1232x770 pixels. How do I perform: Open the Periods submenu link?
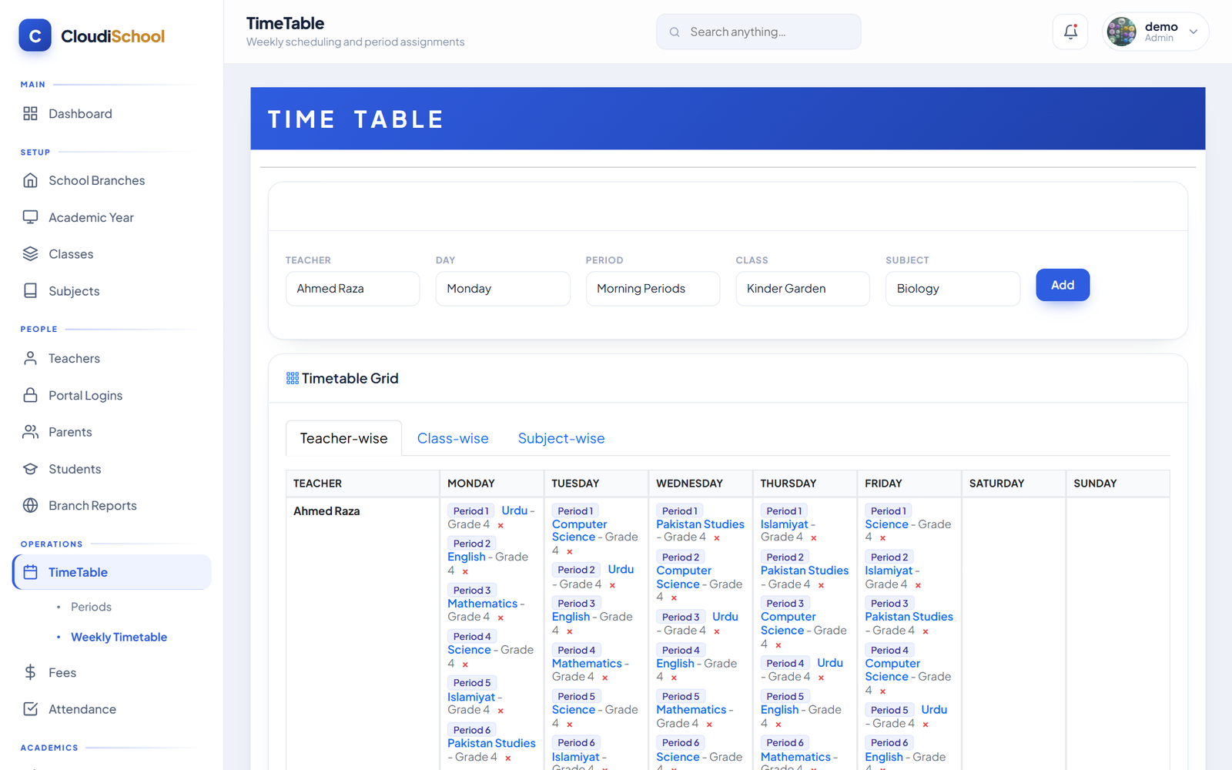tap(91, 607)
